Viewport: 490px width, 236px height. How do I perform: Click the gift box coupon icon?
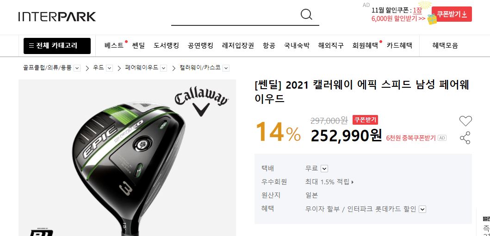coord(432,19)
